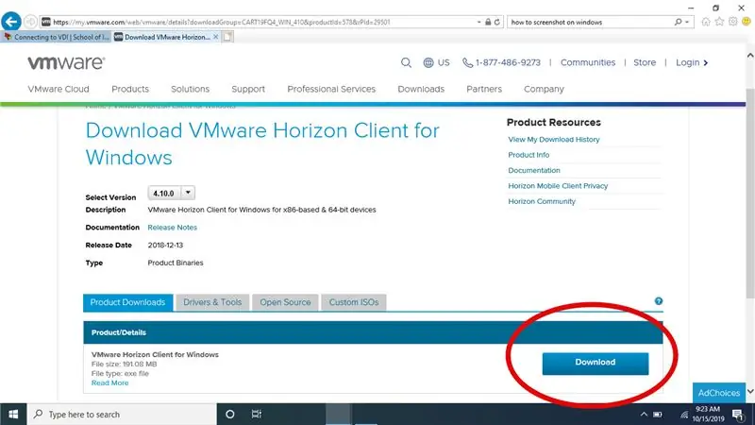Open the browser home icon

coord(706,22)
